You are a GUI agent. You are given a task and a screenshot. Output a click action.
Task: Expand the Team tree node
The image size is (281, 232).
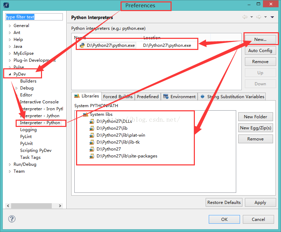click(x=10, y=171)
